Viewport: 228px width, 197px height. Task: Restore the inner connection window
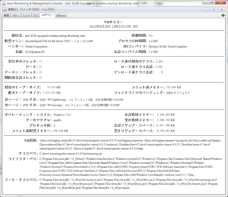[x=214, y=10]
